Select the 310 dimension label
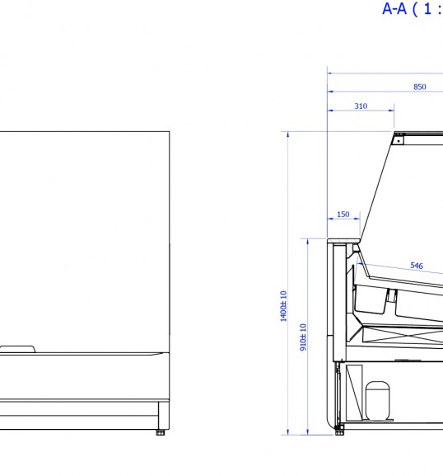 click(x=361, y=106)
